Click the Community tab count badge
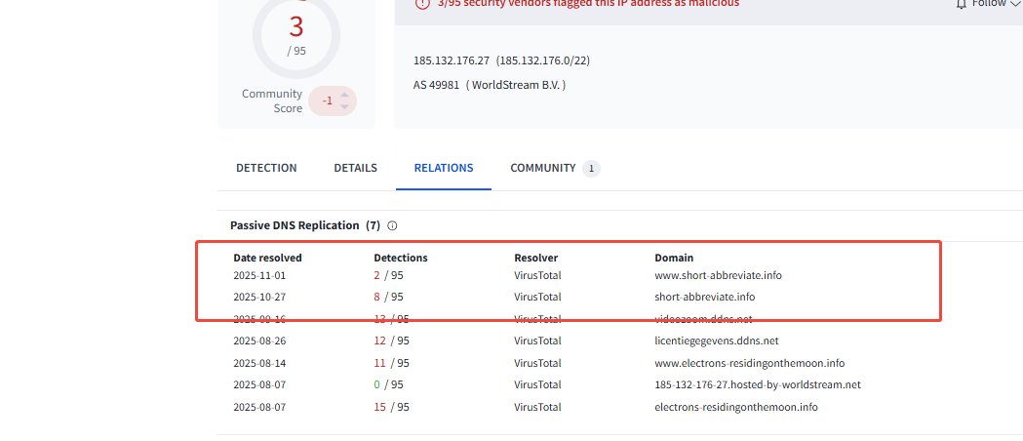 [591, 169]
